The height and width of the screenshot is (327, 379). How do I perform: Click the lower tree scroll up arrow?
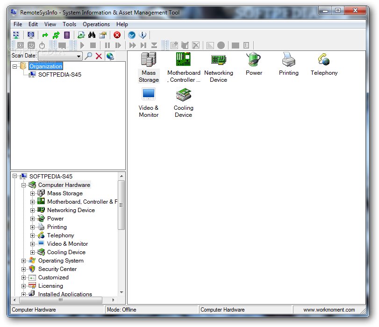pyautogui.click(x=122, y=176)
